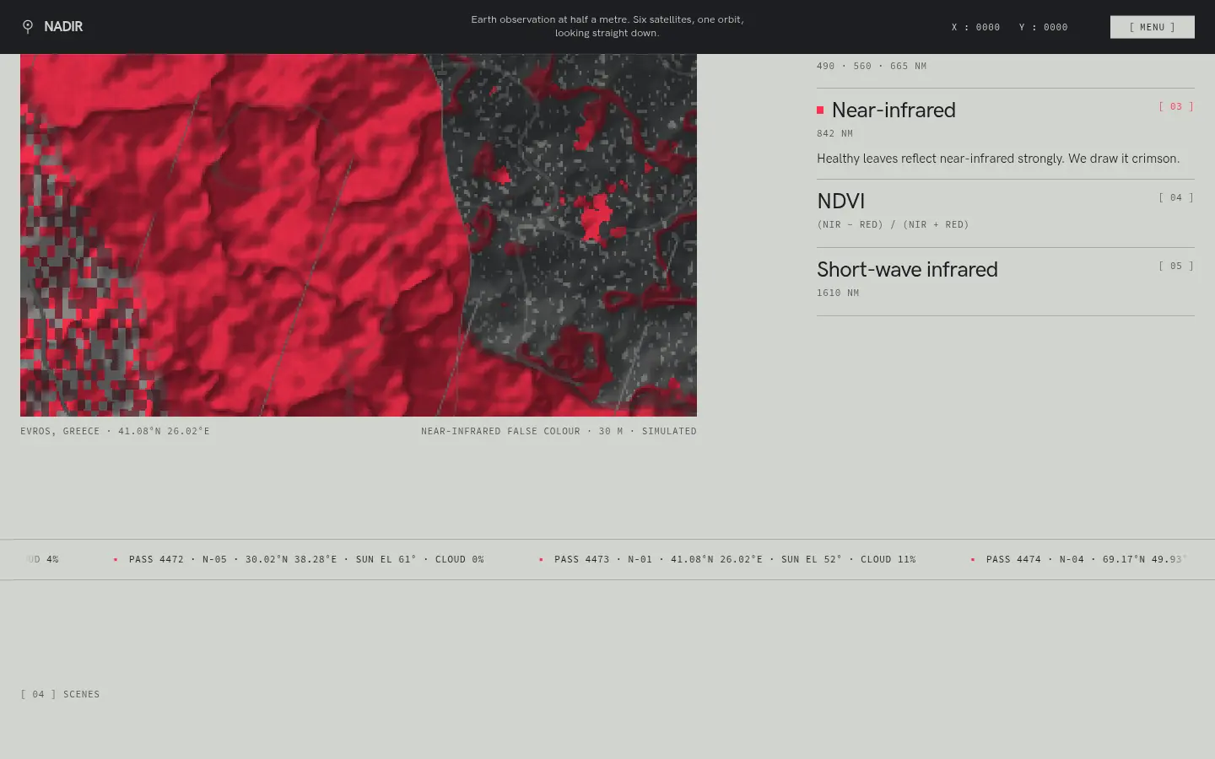Click the red square marker beside Near-infrared
This screenshot has height=759, width=1215.
pyautogui.click(x=820, y=110)
